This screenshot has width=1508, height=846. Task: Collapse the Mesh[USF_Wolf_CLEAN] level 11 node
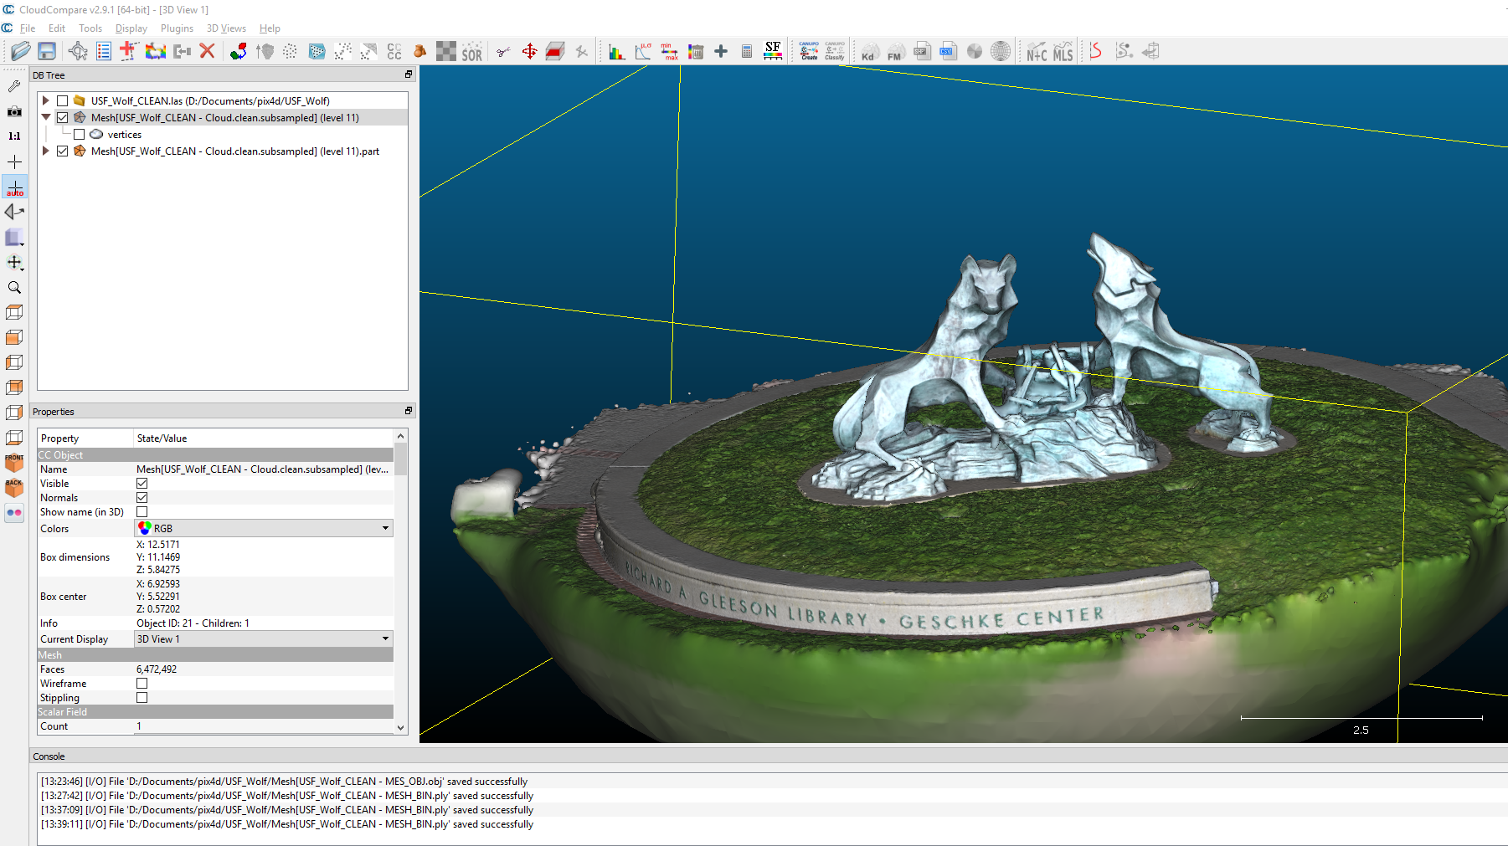point(46,117)
